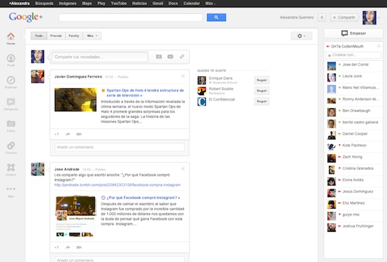The width and height of the screenshot is (387, 262).
Task: Chat with Daniel Cooper
Action: (x=353, y=135)
